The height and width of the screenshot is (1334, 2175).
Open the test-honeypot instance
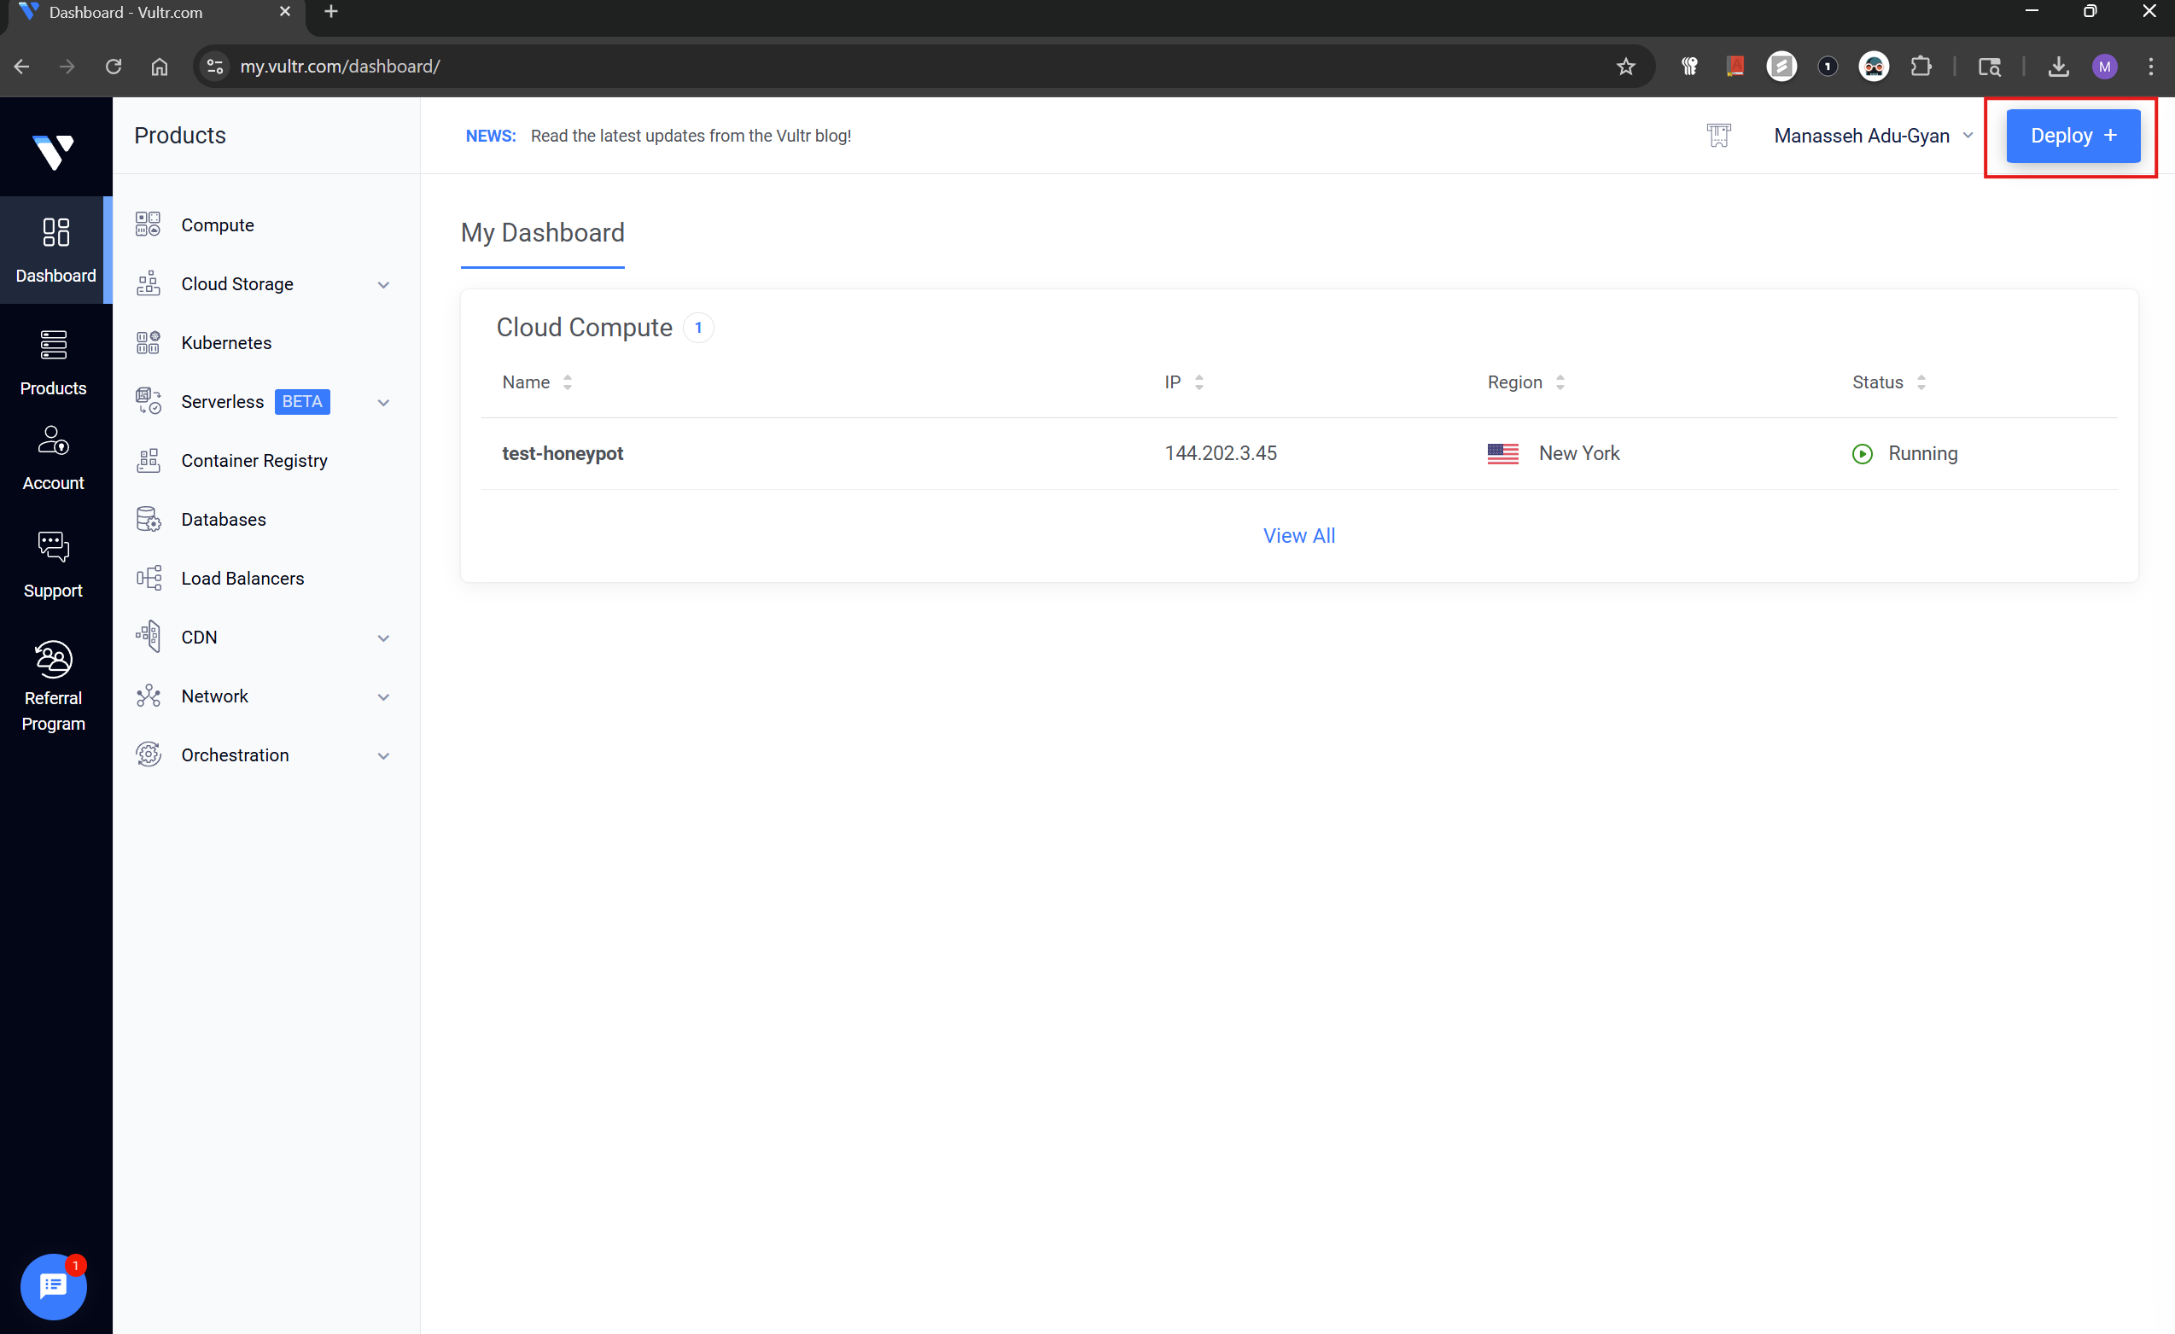click(x=563, y=453)
